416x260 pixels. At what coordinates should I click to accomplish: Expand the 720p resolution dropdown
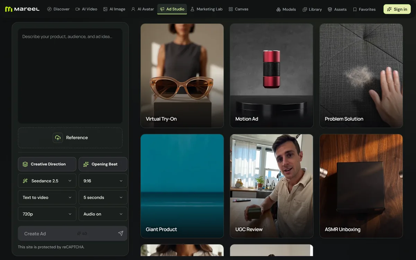tap(47, 214)
